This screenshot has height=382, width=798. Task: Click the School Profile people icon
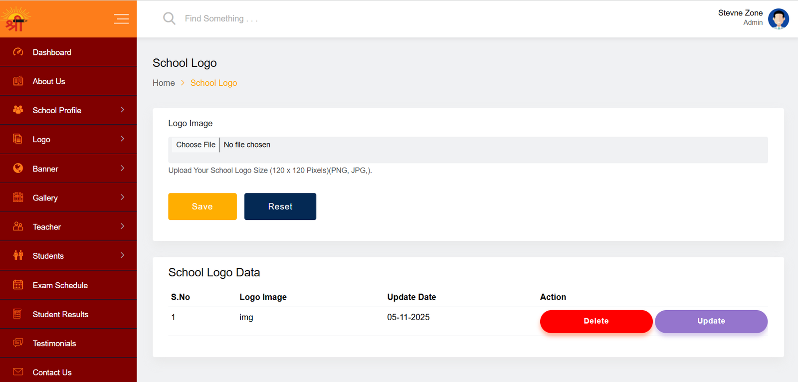click(x=18, y=110)
